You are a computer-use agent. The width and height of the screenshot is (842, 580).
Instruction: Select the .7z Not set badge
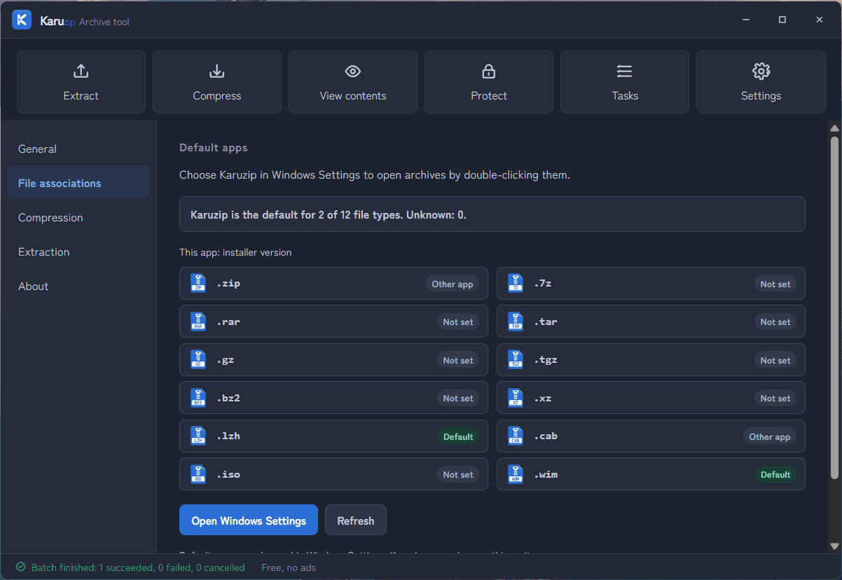[775, 284]
